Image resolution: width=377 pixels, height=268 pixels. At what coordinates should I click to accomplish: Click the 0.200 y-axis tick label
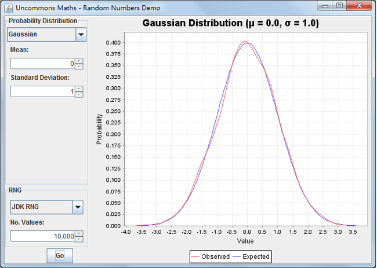(113, 134)
